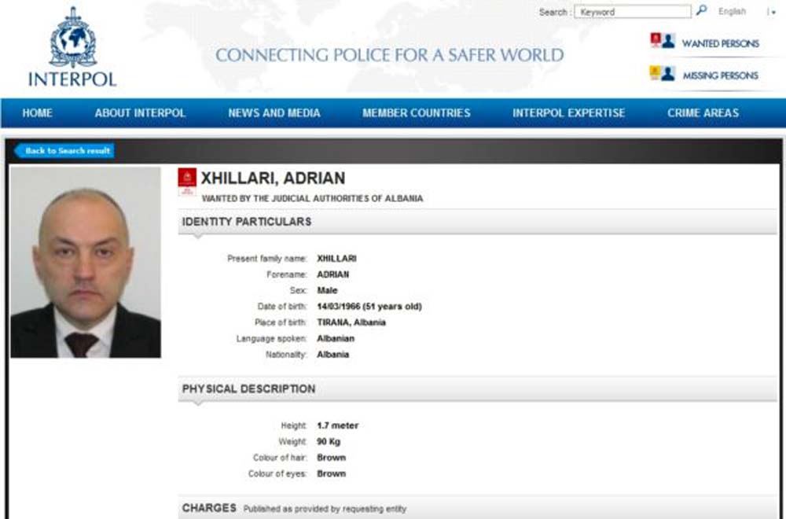Viewport: 786px width, 519px height.
Task: Collapse the PHYSICAL DESCRIPTION section header
Action: pos(477,388)
